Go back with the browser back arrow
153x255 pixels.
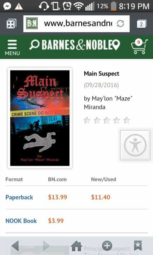[15, 246]
